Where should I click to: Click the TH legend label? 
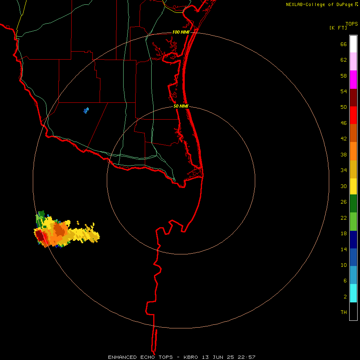[x=344, y=312]
